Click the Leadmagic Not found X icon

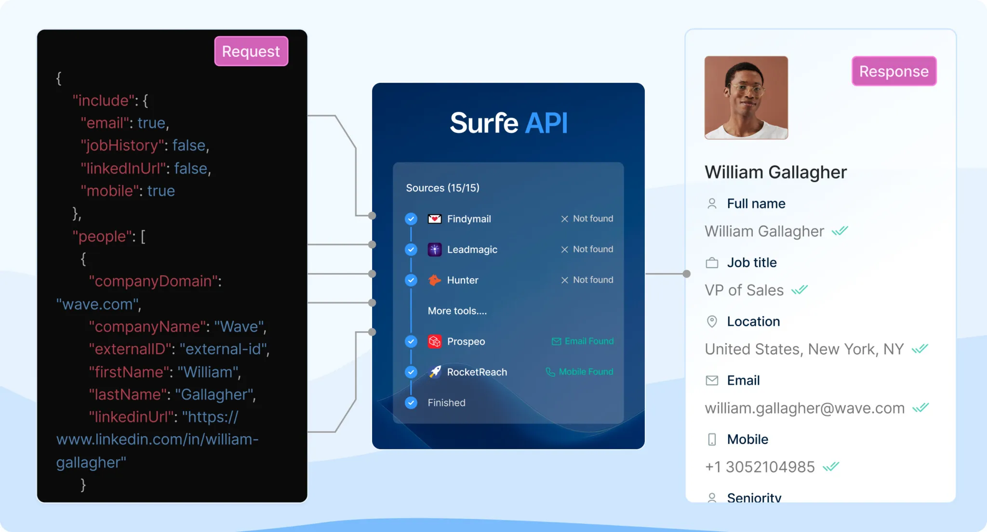[x=565, y=249]
